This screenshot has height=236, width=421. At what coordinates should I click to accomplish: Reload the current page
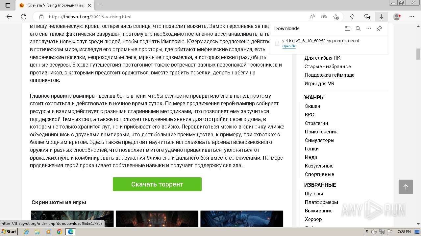click(24, 17)
